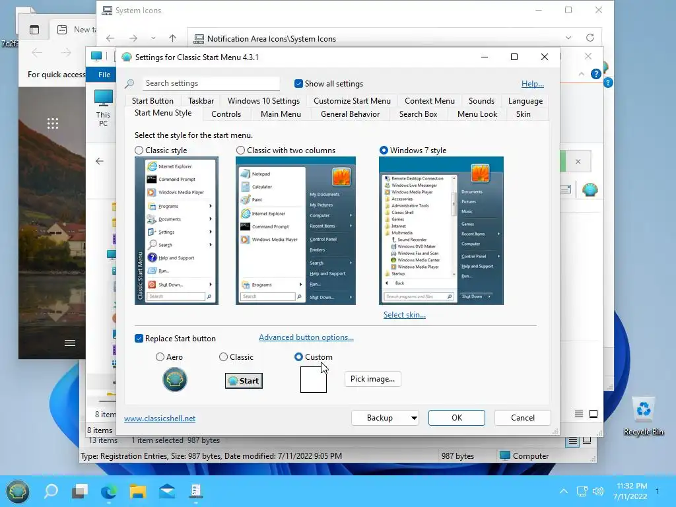This screenshot has height=507, width=676.
Task: Open the Windows 10 Settings tab
Action: 263,101
